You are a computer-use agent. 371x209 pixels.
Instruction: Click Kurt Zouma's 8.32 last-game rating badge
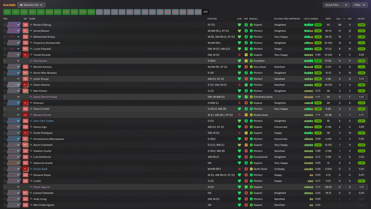(x=318, y=61)
